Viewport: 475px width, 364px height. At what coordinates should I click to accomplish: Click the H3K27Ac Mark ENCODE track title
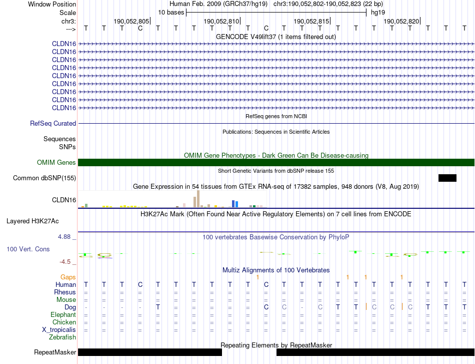[275, 214]
